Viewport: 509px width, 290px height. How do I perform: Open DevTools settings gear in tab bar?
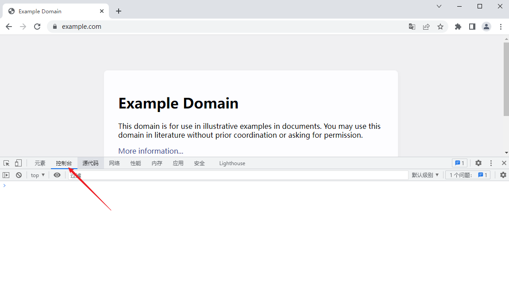tap(478, 163)
